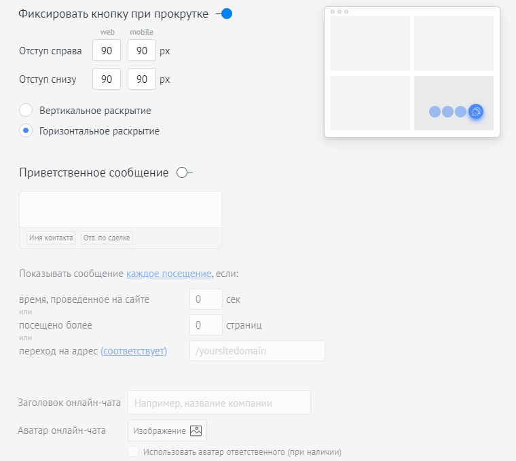The height and width of the screenshot is (461, 516).
Task: Insert the Отв. по сделке tag
Action: (107, 238)
